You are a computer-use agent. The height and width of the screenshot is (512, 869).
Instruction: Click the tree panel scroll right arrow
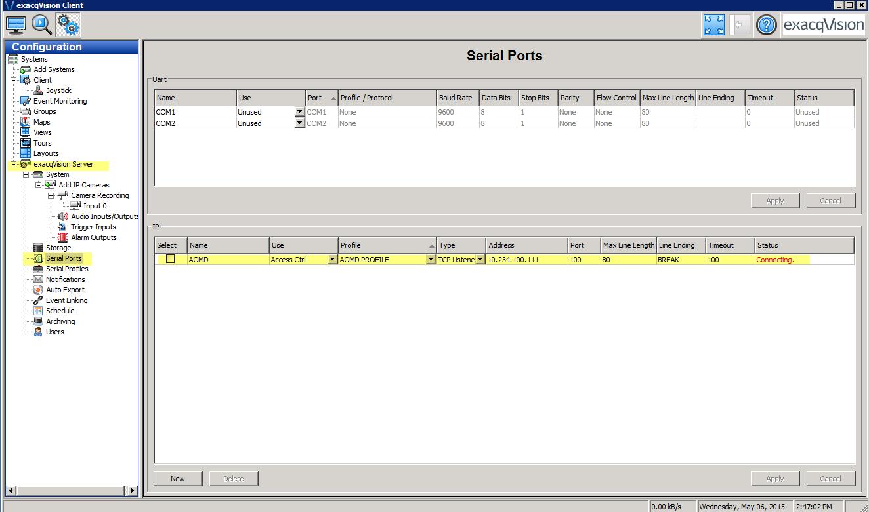(x=133, y=490)
